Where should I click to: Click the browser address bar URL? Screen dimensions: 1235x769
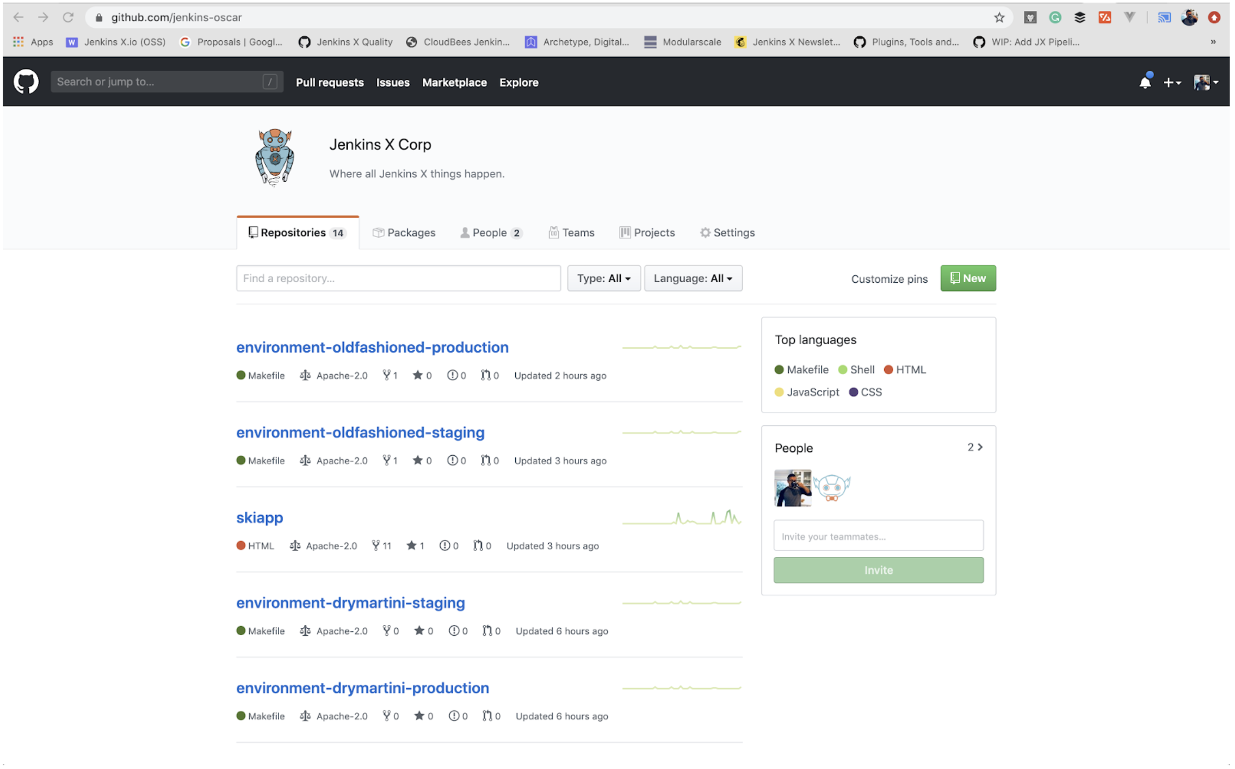(x=176, y=17)
